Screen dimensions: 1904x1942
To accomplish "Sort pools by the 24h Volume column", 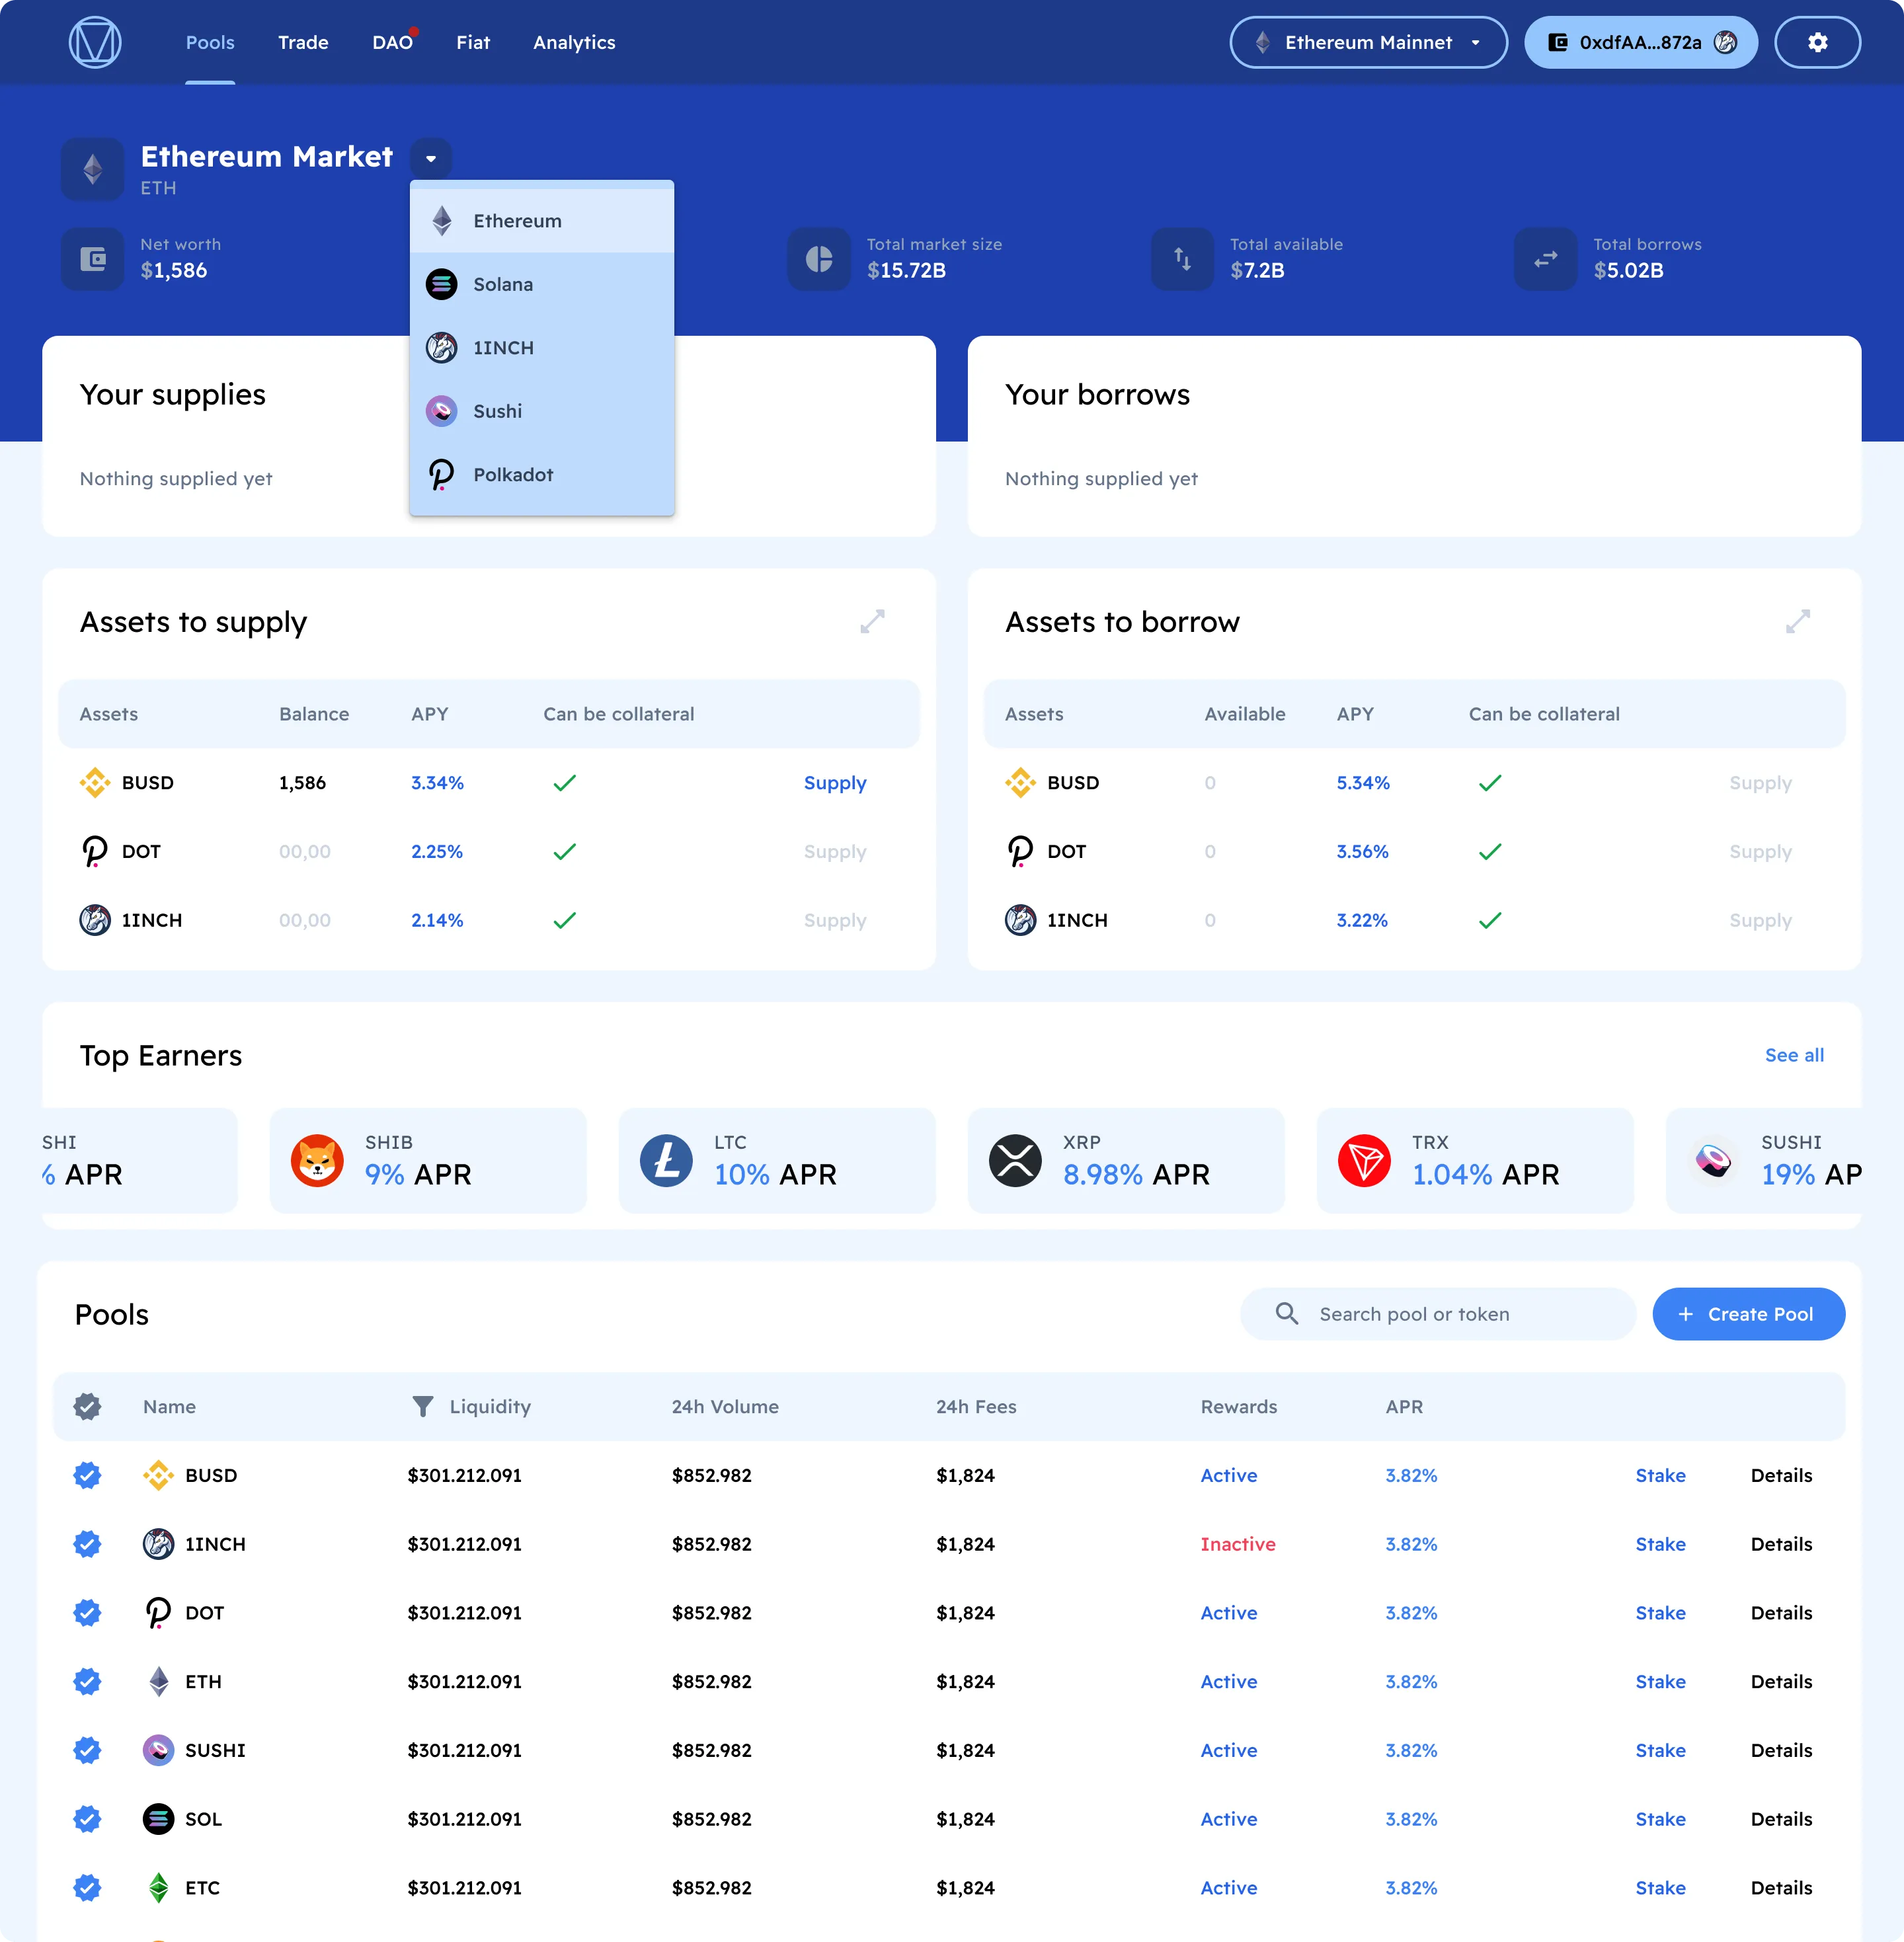I will 725,1406.
